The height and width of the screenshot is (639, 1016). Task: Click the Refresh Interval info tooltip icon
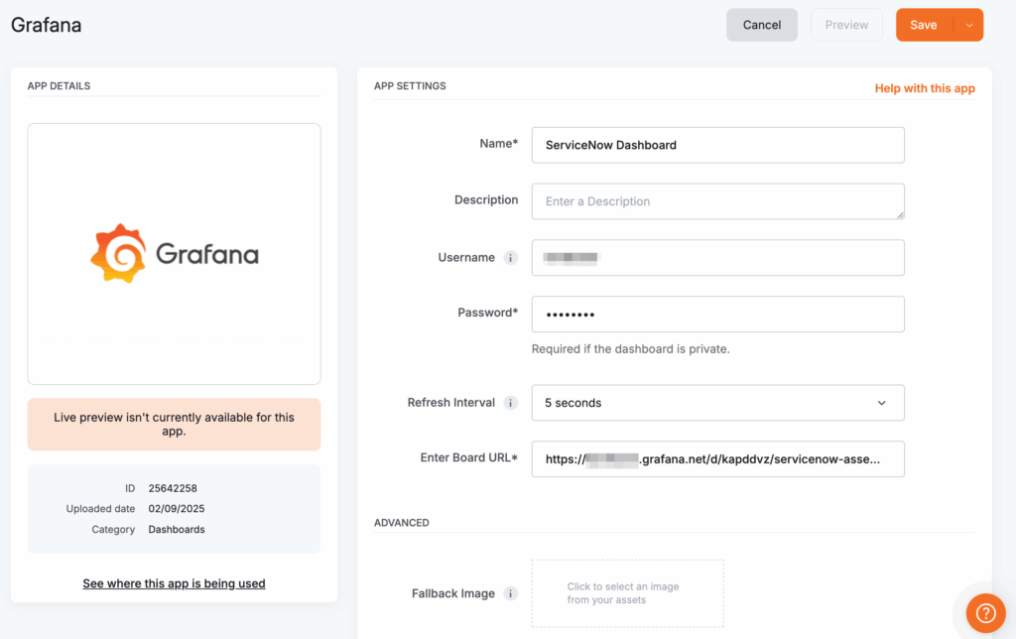point(511,403)
